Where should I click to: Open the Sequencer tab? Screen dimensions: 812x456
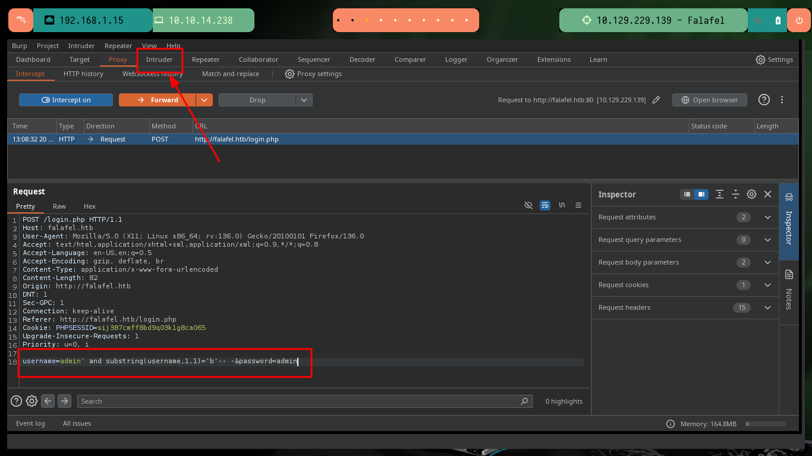click(314, 59)
